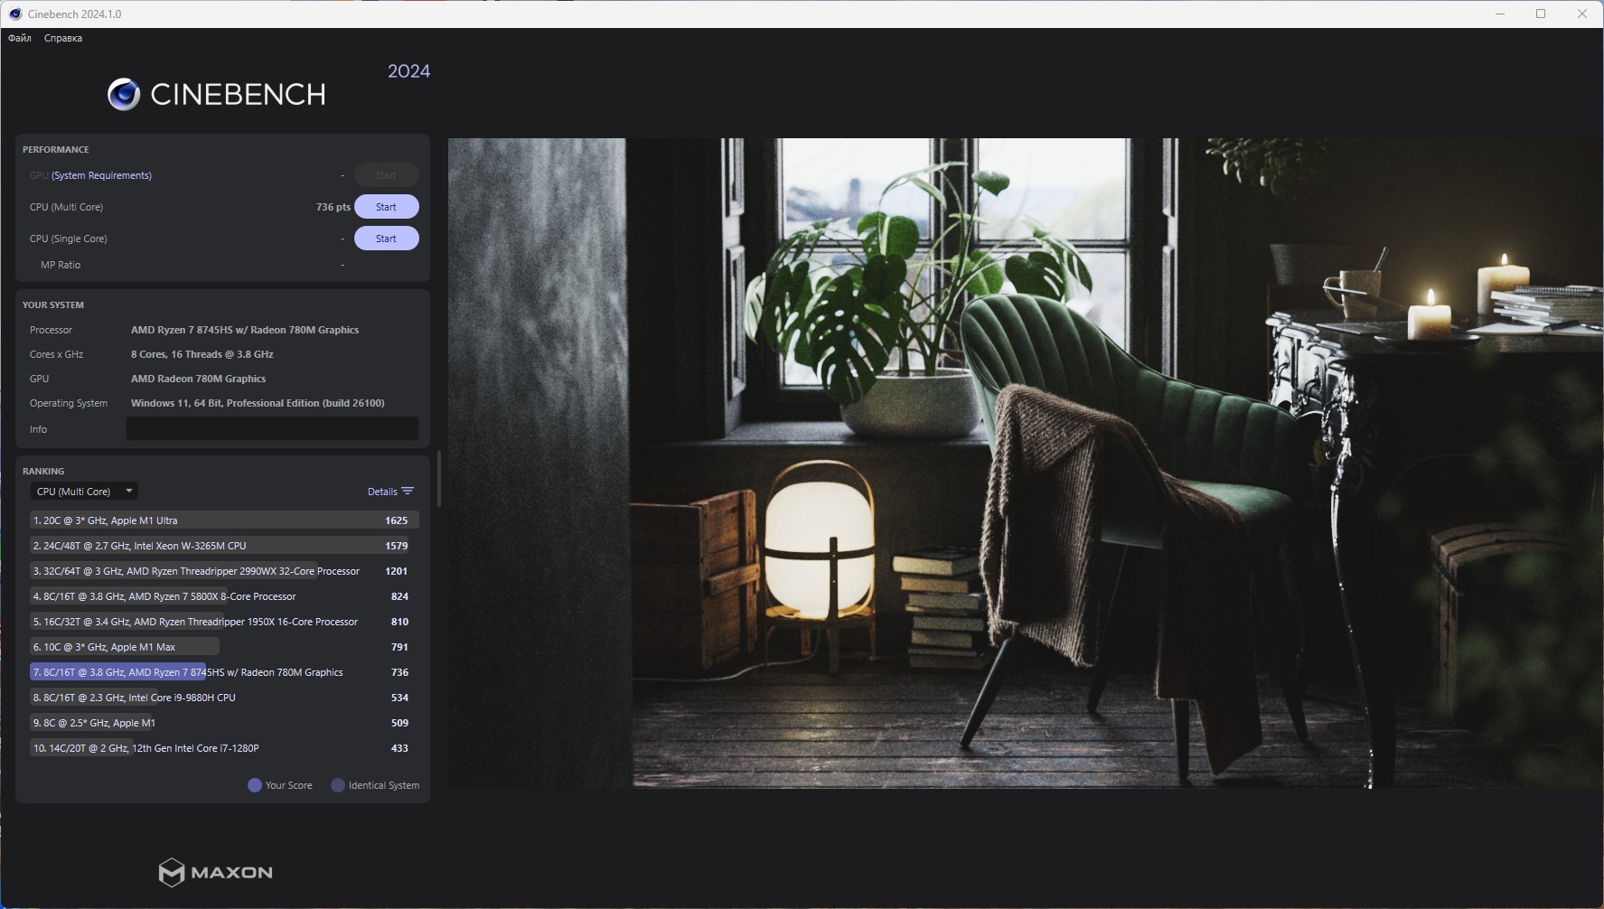This screenshot has height=909, width=1604.
Task: Click the Windows 11 operating system value
Action: tap(258, 403)
